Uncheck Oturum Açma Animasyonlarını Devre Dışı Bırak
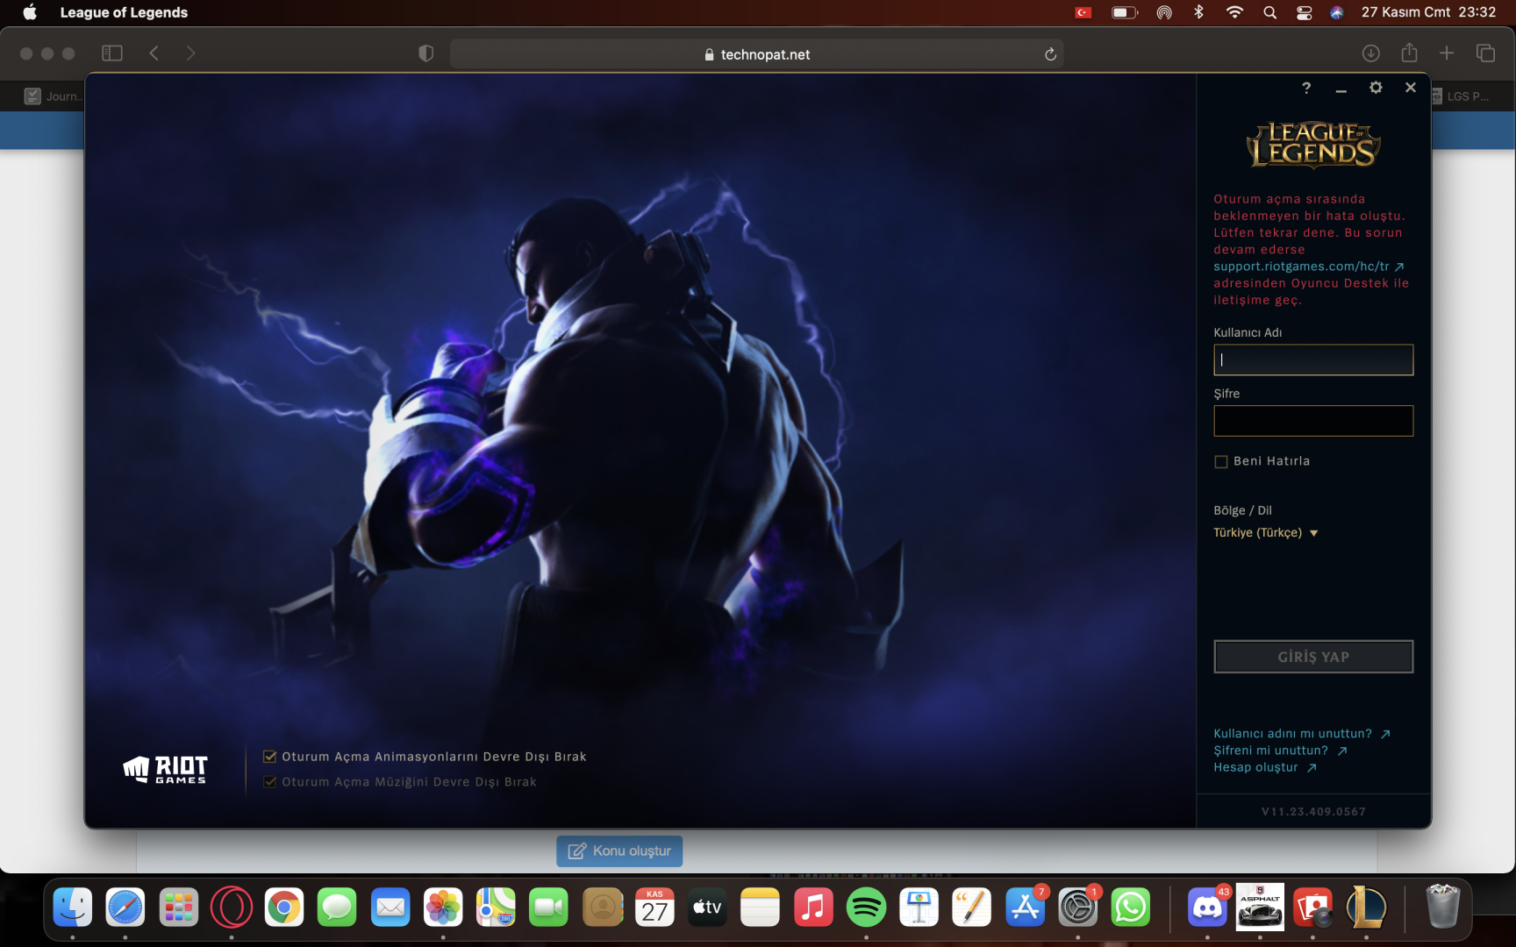1516x947 pixels. tap(270, 757)
